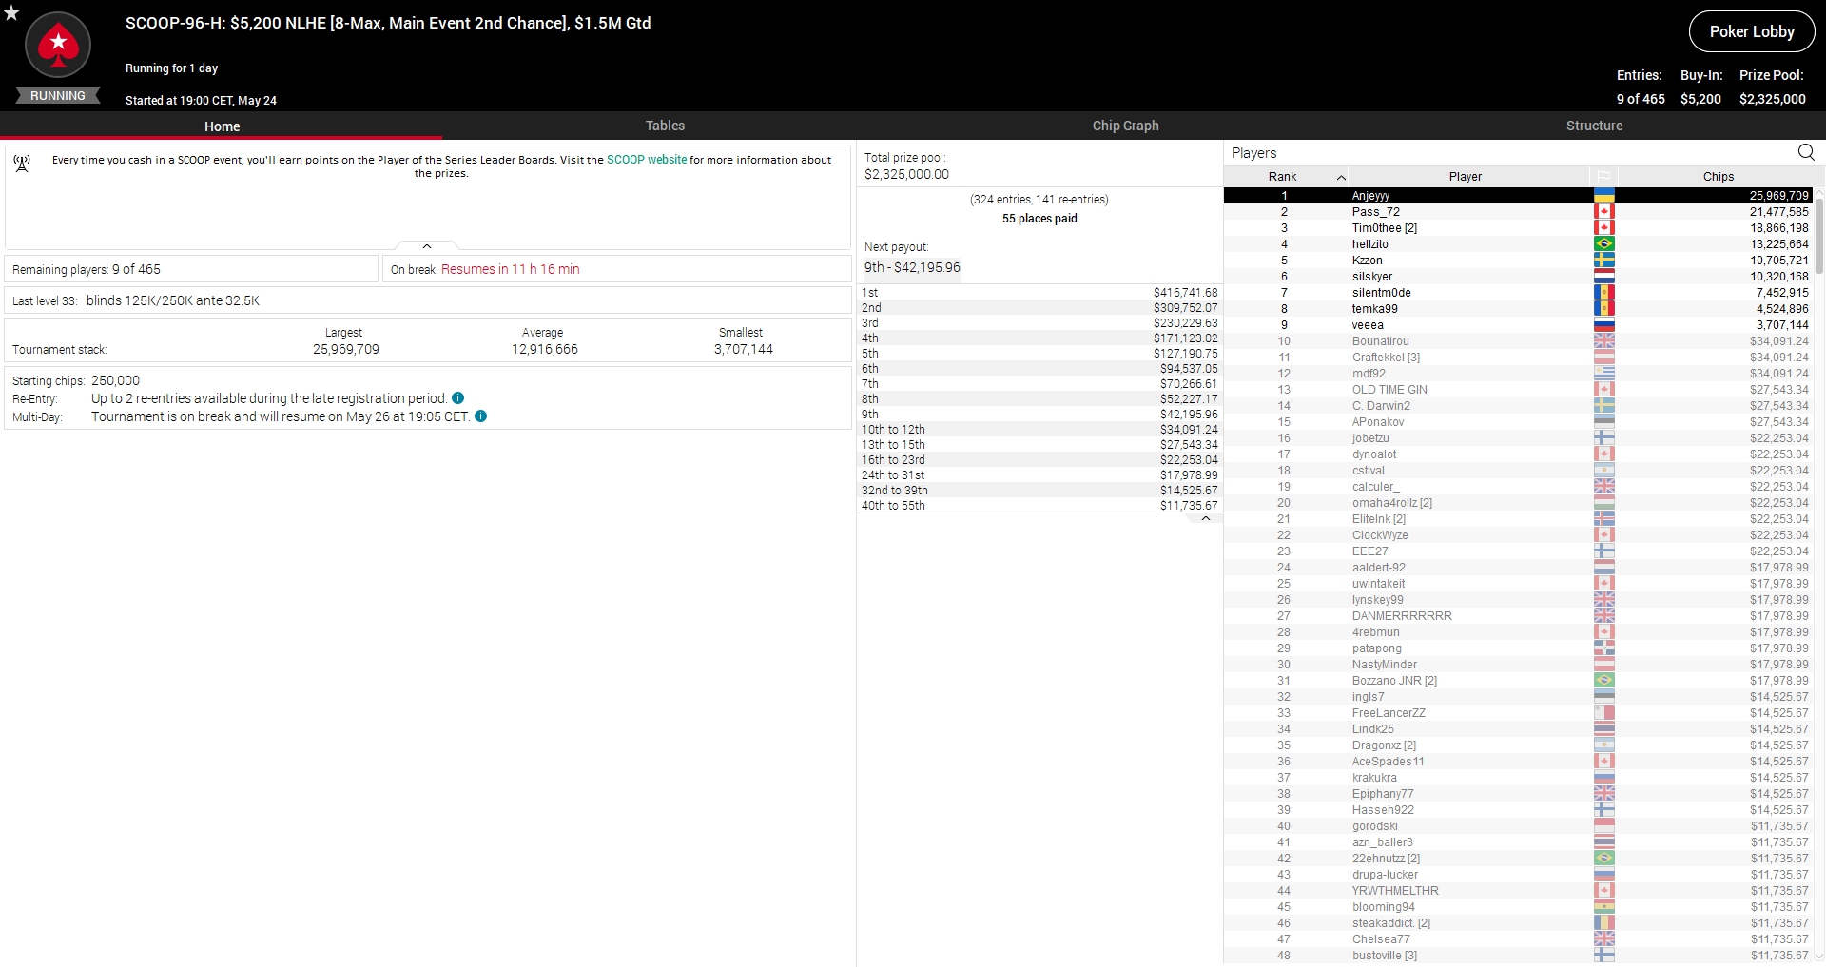
Task: Select player DANMERRRRRRR in list
Action: click(x=1518, y=616)
